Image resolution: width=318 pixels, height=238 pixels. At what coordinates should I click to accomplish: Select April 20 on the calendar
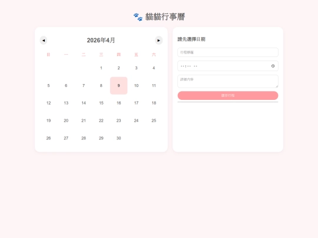coord(66,120)
